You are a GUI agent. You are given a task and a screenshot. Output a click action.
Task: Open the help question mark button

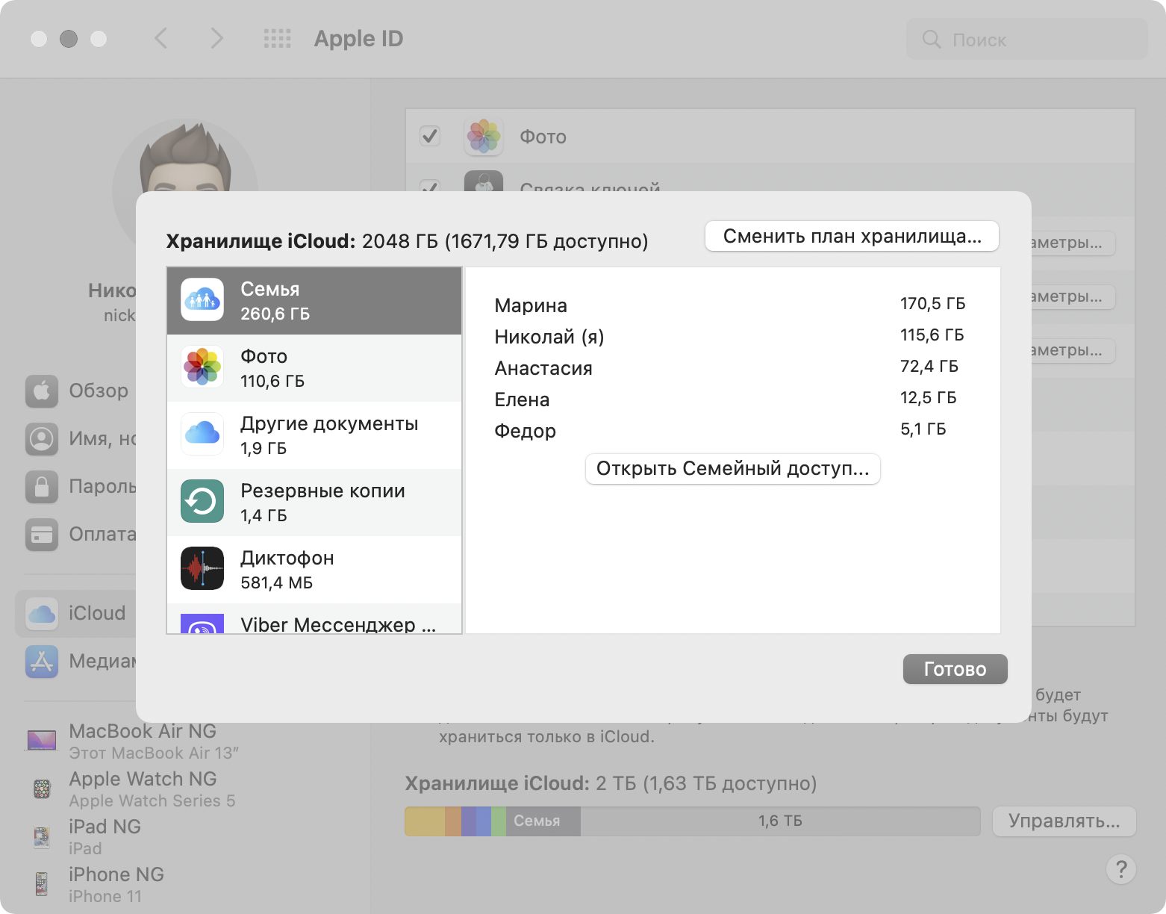[1120, 869]
